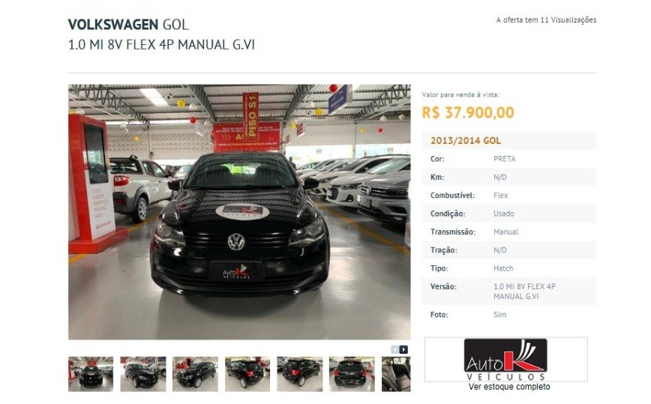Select the second thumbnail of the car
This screenshot has height=404, width=651.
142,374
